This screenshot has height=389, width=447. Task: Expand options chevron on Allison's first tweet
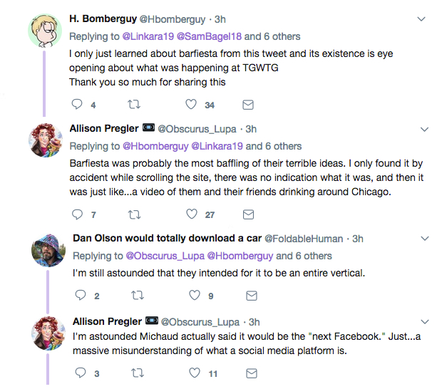[x=424, y=129]
